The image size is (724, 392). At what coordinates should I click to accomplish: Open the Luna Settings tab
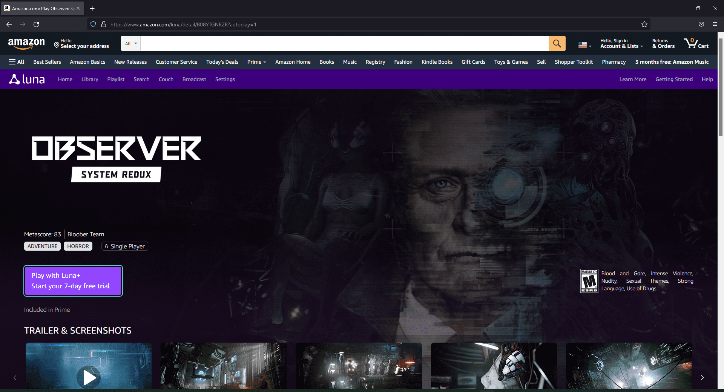[x=225, y=79]
